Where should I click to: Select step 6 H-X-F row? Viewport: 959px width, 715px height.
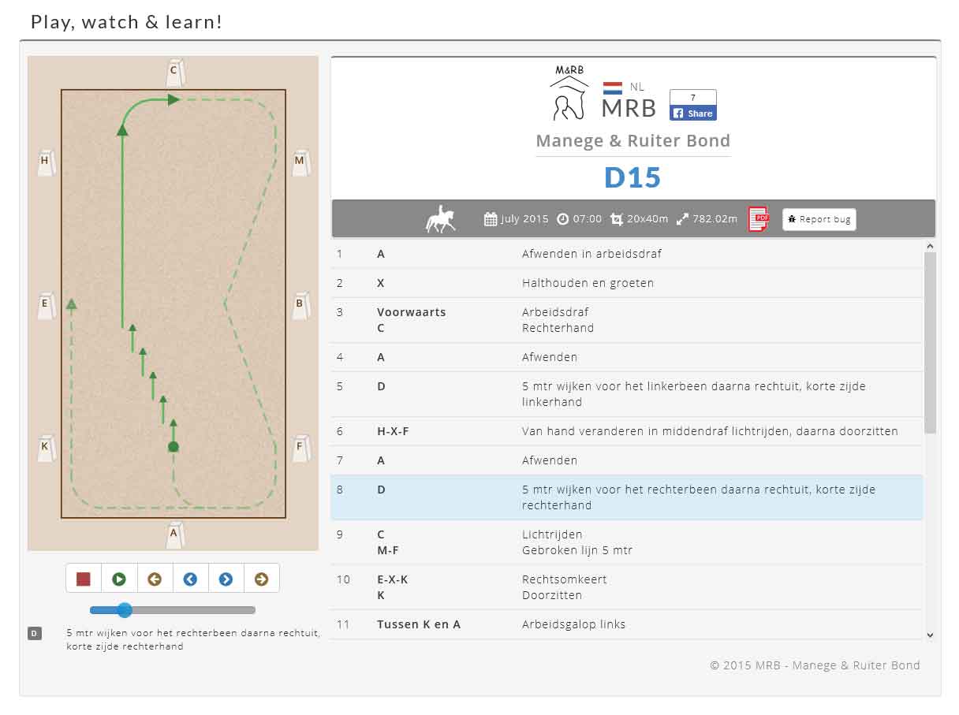(626, 431)
